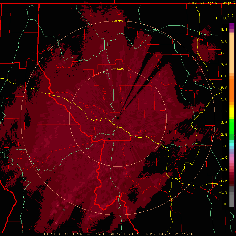Click the DKD legend unit label
236x236 pixels.
click(x=230, y=16)
